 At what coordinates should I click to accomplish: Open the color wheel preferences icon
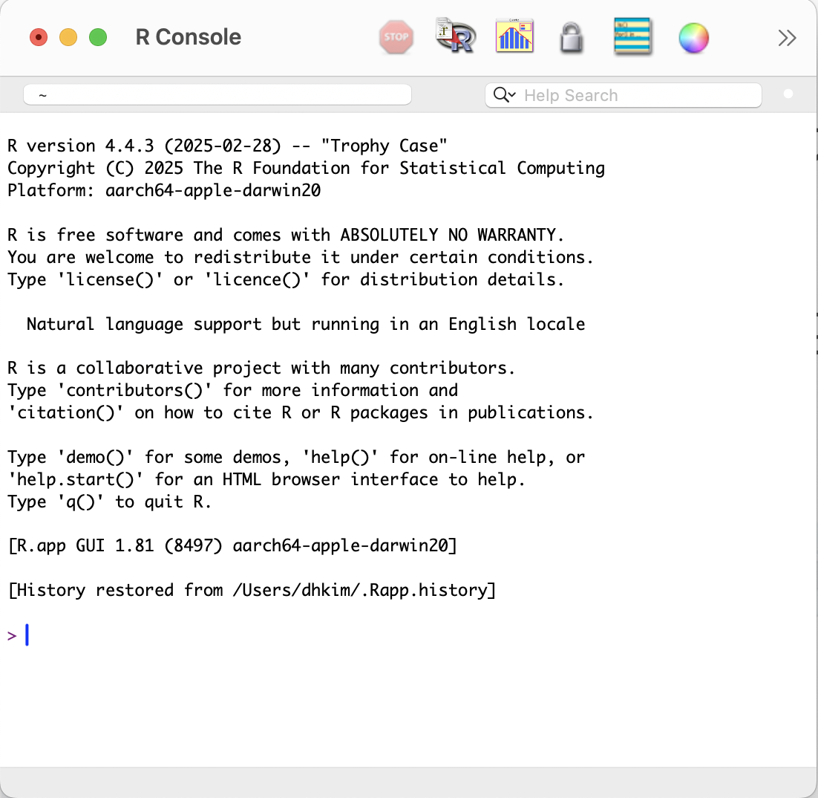click(693, 38)
